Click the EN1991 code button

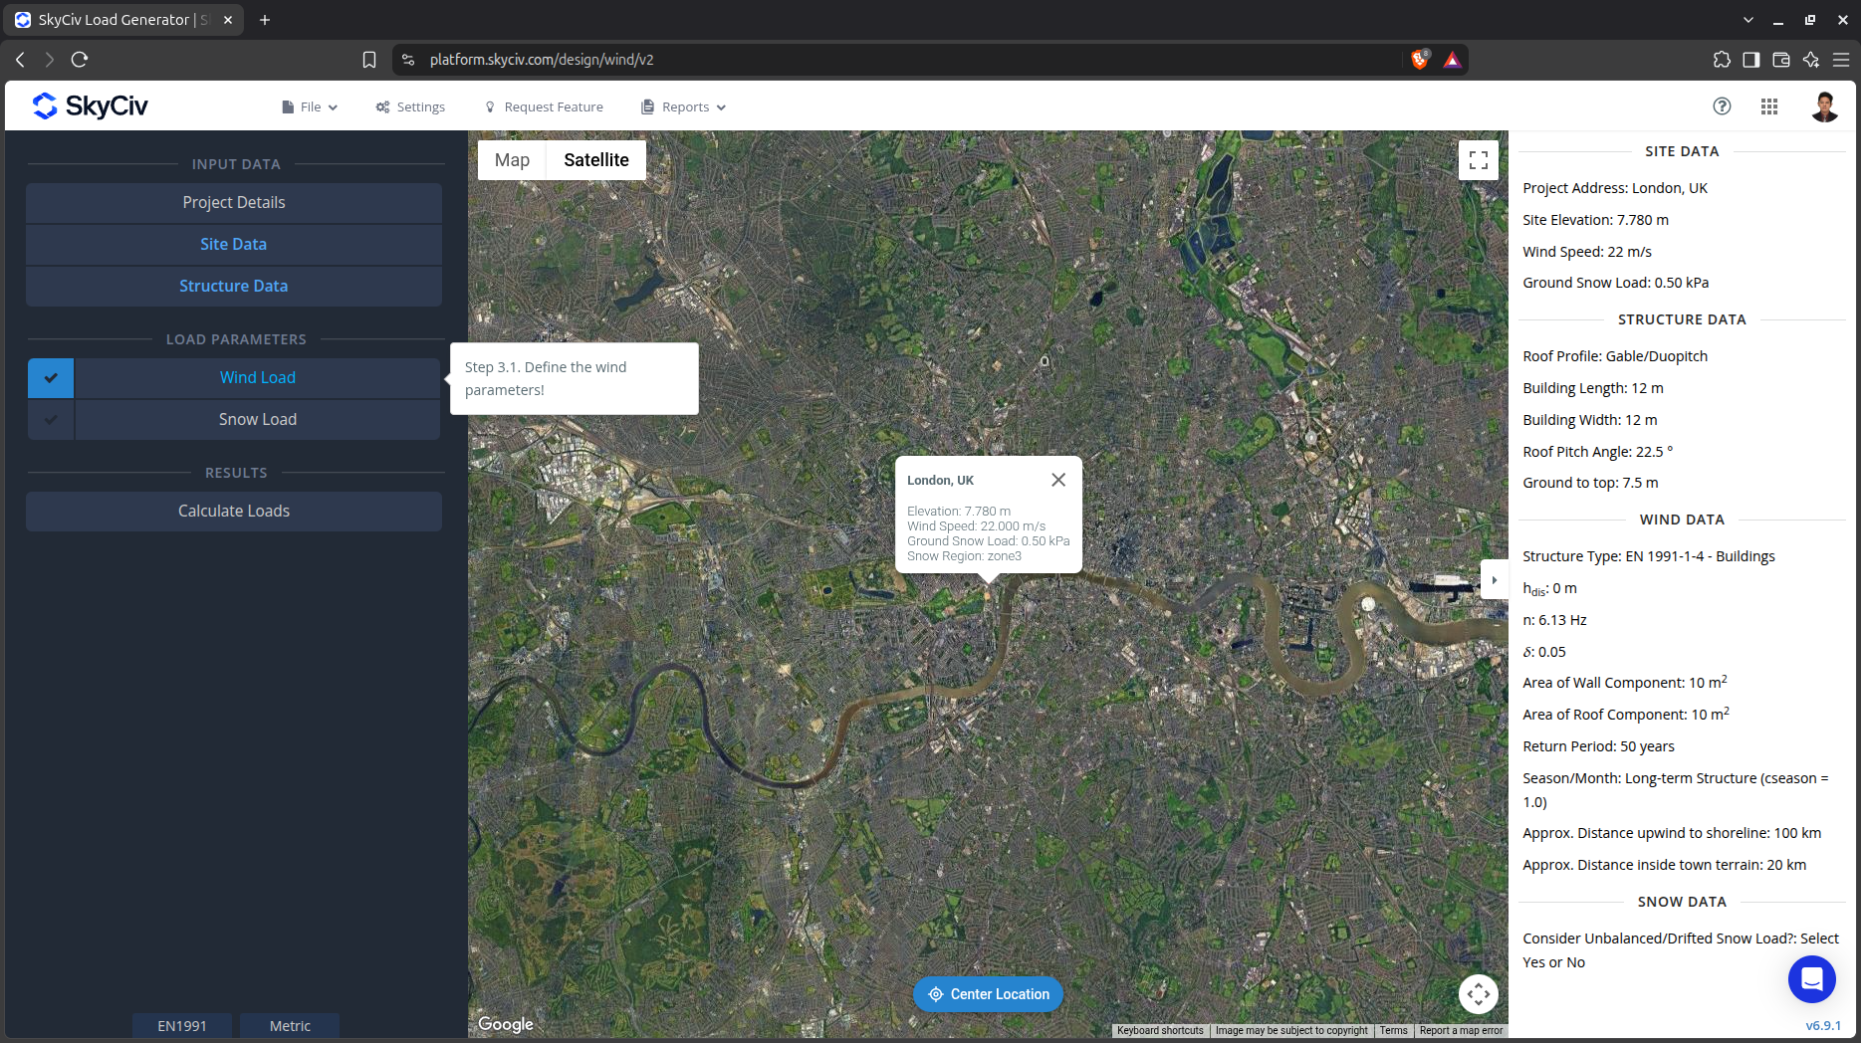(182, 1026)
